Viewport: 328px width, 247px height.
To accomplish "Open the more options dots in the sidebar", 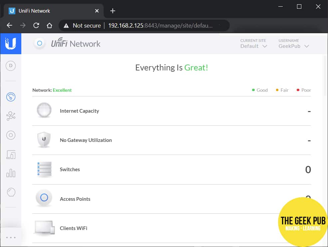I will point(11,238).
